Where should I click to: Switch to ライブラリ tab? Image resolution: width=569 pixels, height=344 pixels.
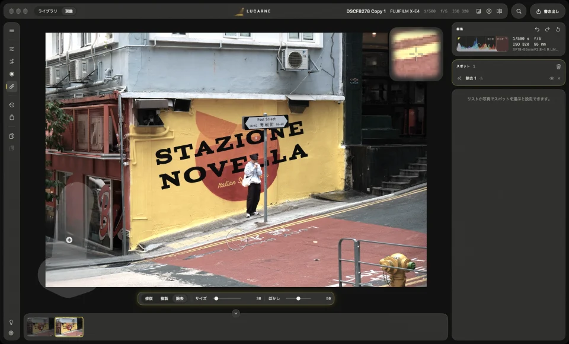point(48,11)
